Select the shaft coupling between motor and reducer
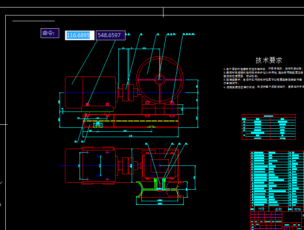Viewport: 304px width, 230px height. coord(128,92)
